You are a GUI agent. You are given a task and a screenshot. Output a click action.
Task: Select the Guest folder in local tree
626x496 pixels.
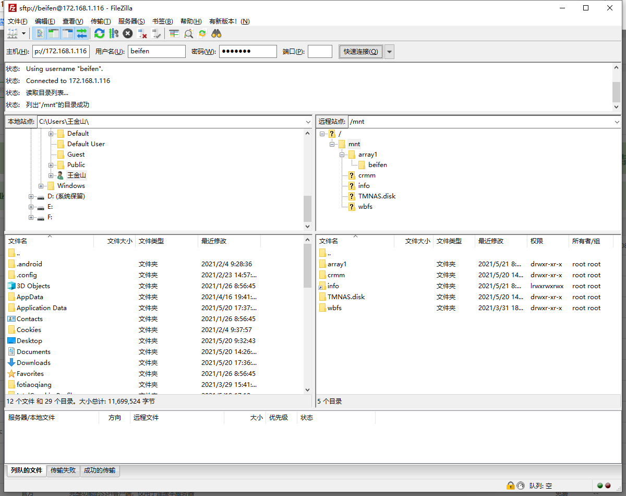[76, 155]
